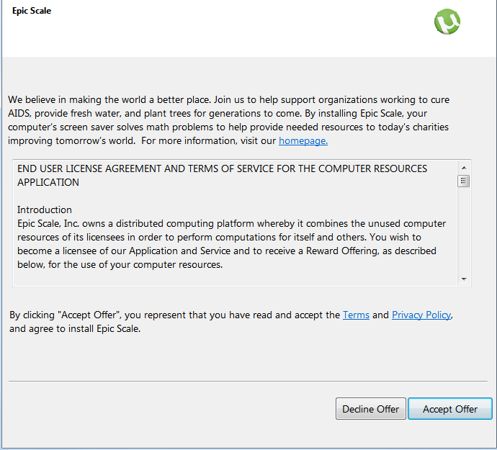Click the green uTorrent logo icon

(x=447, y=22)
